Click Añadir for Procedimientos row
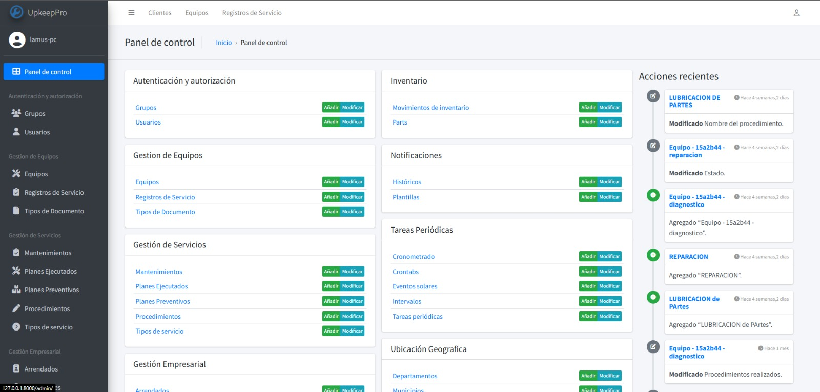Image resolution: width=820 pixels, height=392 pixels. [x=331, y=316]
